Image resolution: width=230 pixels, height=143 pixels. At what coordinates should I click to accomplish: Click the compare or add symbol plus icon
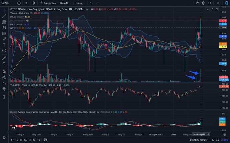(x=19, y=3)
